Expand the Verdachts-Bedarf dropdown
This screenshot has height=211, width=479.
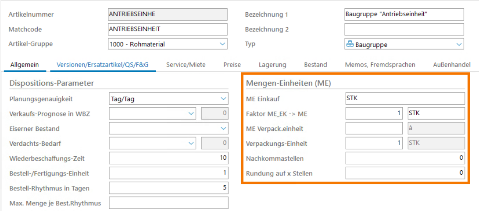tap(191, 143)
